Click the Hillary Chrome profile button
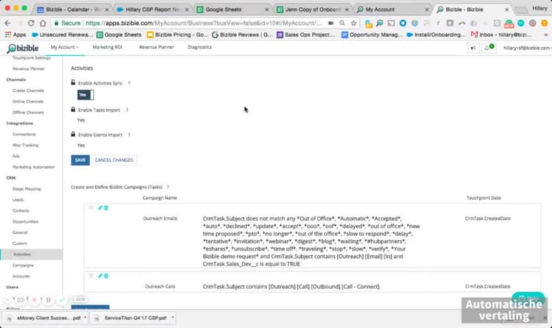 (539, 8)
